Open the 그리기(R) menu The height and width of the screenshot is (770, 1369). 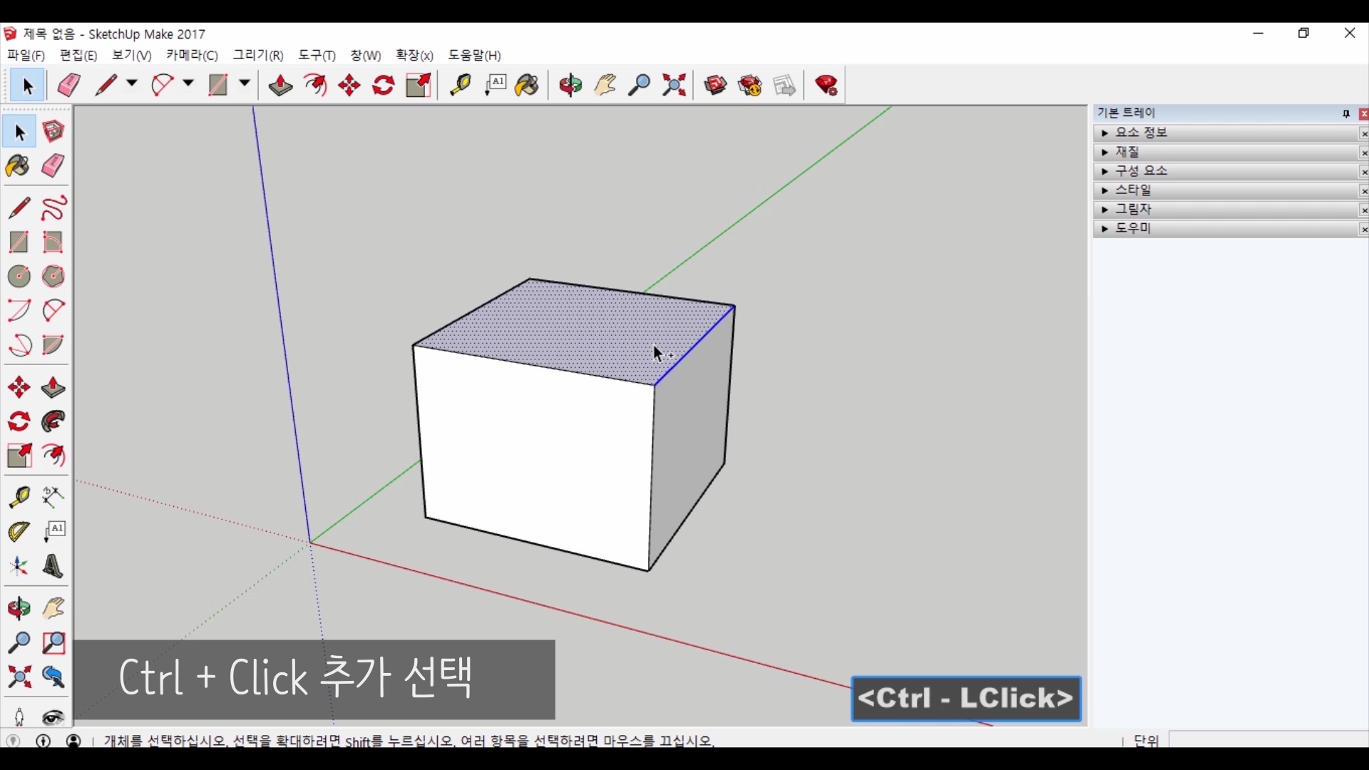coord(258,56)
